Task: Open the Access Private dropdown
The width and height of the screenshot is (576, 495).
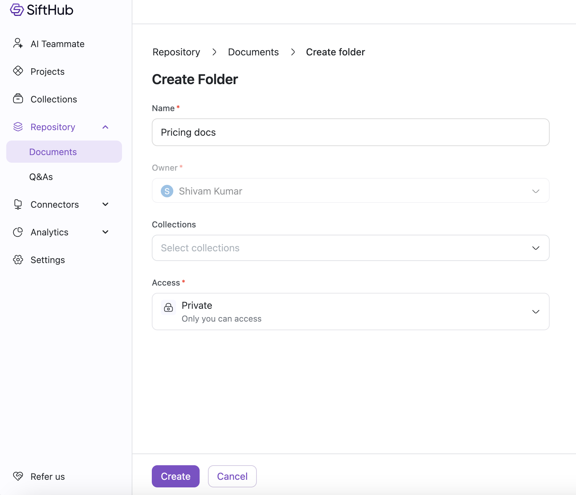Action: coord(350,312)
